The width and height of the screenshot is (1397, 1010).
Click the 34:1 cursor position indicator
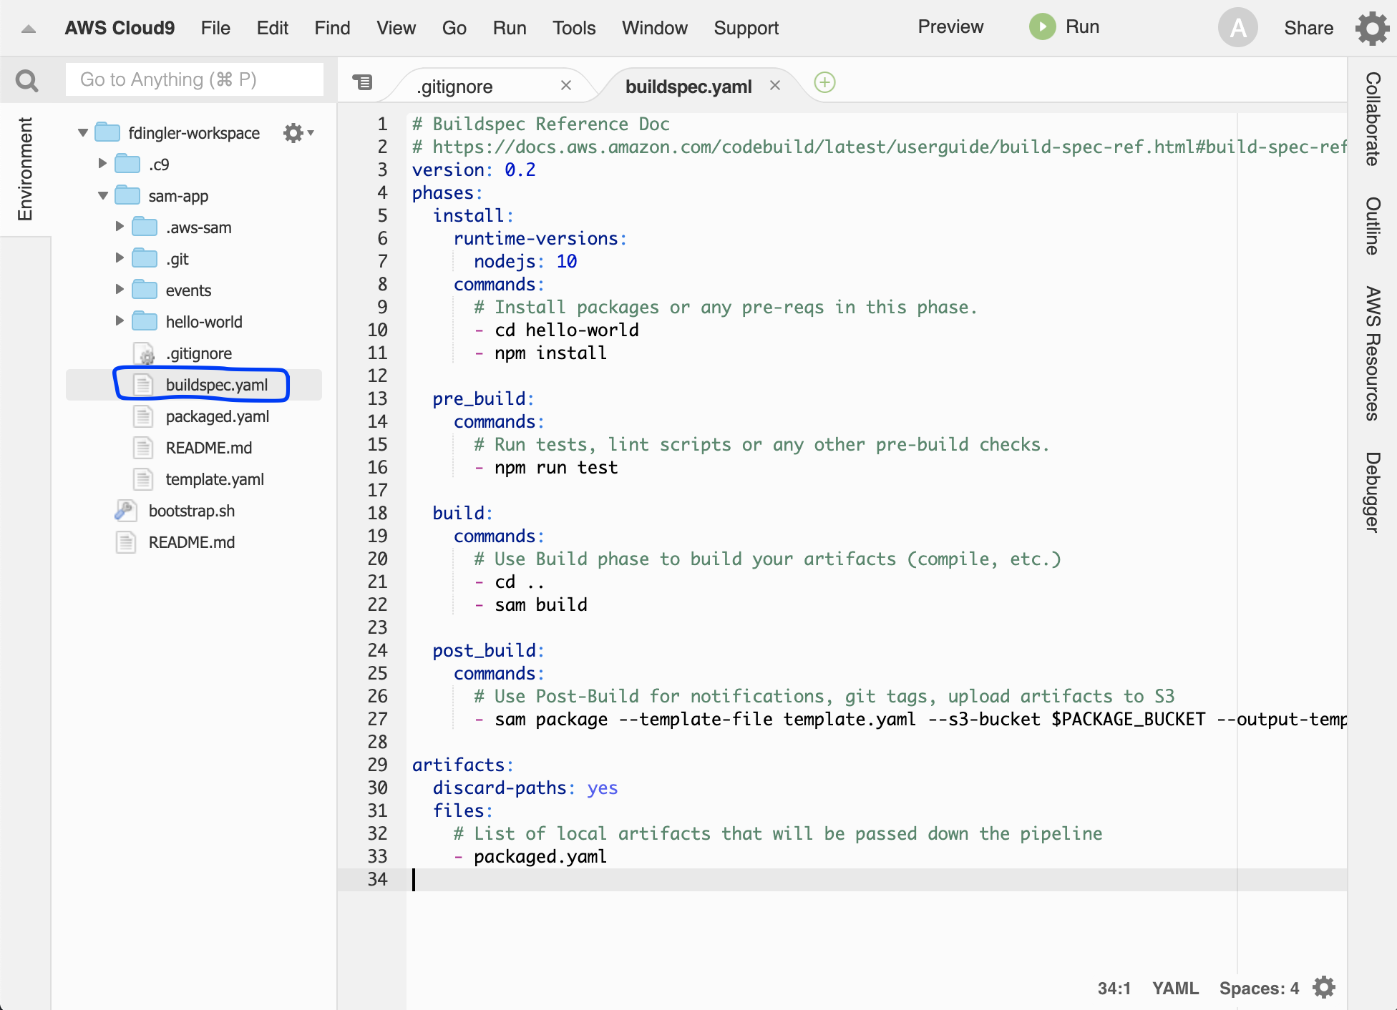[1114, 988]
